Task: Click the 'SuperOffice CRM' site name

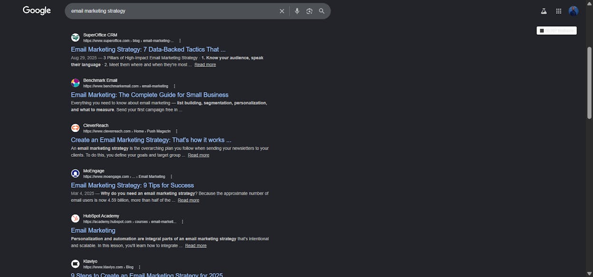Action: click(100, 35)
